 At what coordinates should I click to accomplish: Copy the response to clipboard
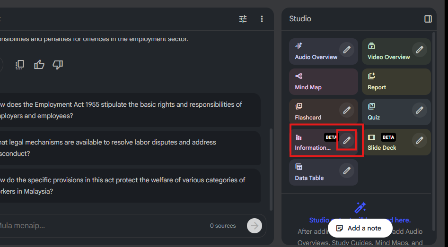[x=20, y=65]
